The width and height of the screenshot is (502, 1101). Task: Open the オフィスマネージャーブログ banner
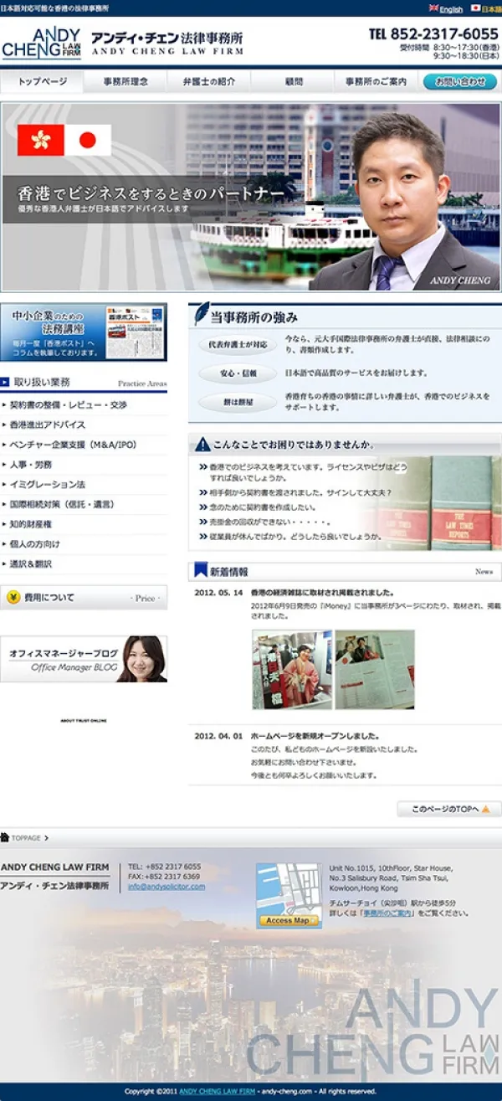[x=84, y=659]
